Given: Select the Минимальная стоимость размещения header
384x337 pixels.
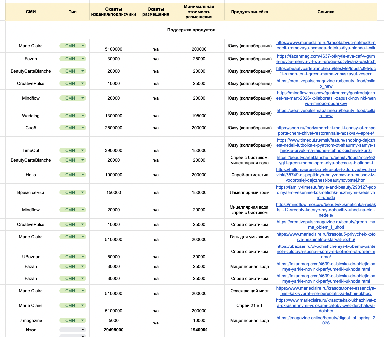Looking at the screenshot, I should [x=199, y=12].
